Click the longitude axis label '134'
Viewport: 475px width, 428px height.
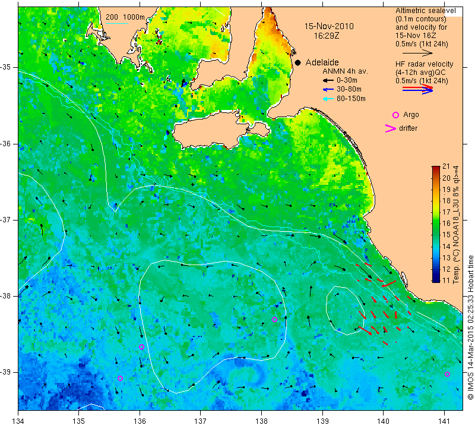point(18,421)
